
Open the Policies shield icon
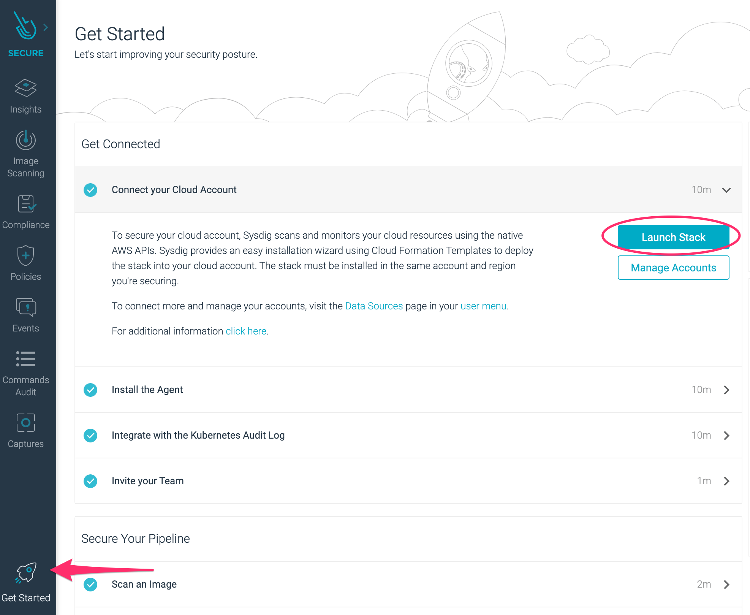[x=26, y=255]
